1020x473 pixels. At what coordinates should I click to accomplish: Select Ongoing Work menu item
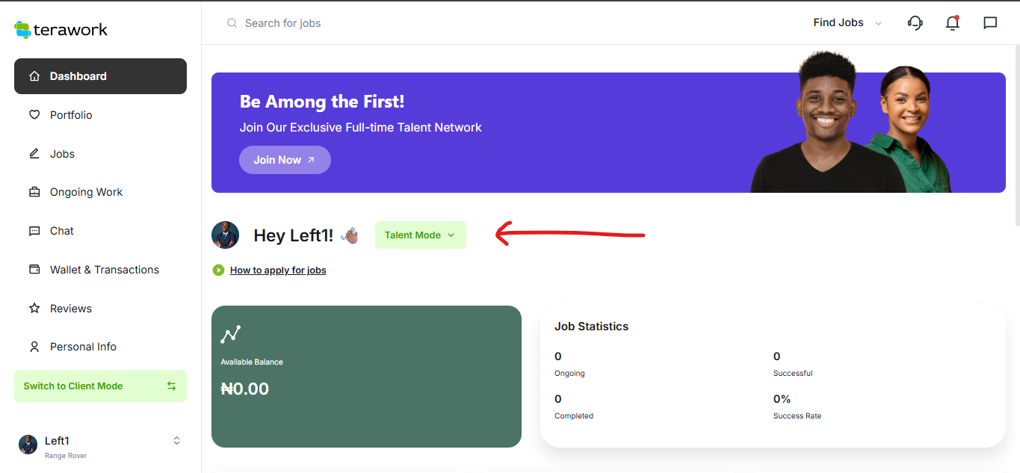tap(86, 192)
